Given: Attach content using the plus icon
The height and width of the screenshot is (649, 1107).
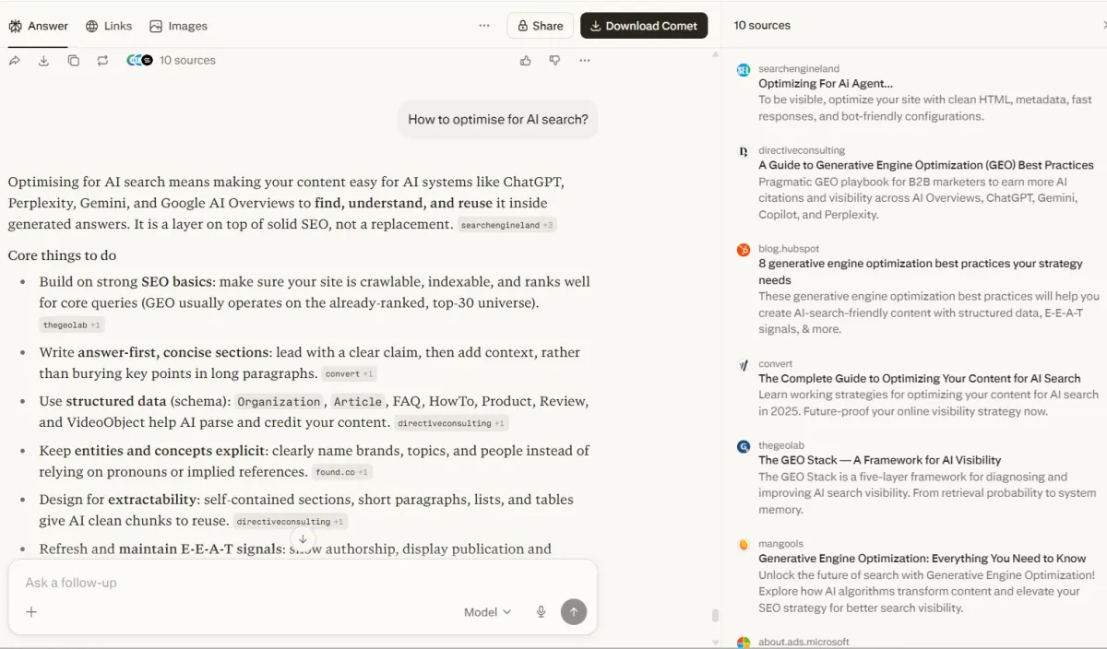Looking at the screenshot, I should (31, 611).
